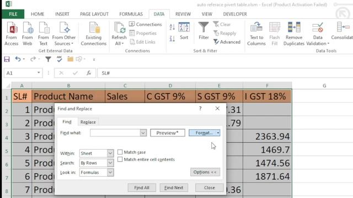
Task: Reapply the filter
Action: 224,33
